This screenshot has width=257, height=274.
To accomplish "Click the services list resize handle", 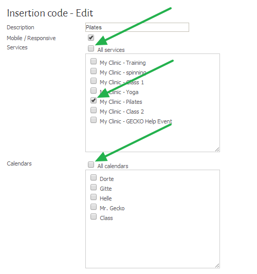I will pyautogui.click(x=217, y=150).
